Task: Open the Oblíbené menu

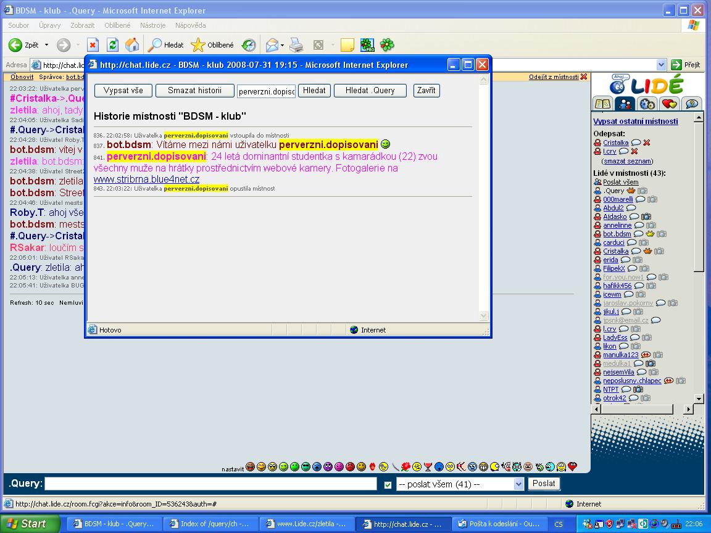Action: (117, 25)
